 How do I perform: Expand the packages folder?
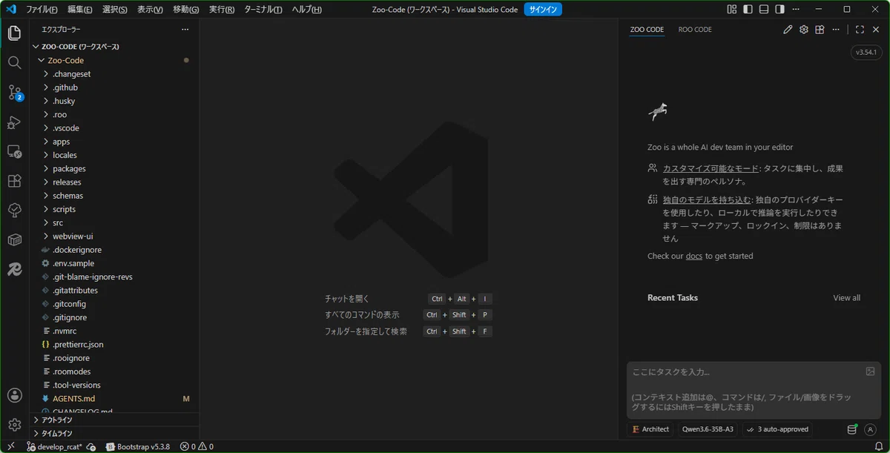[x=114, y=168]
